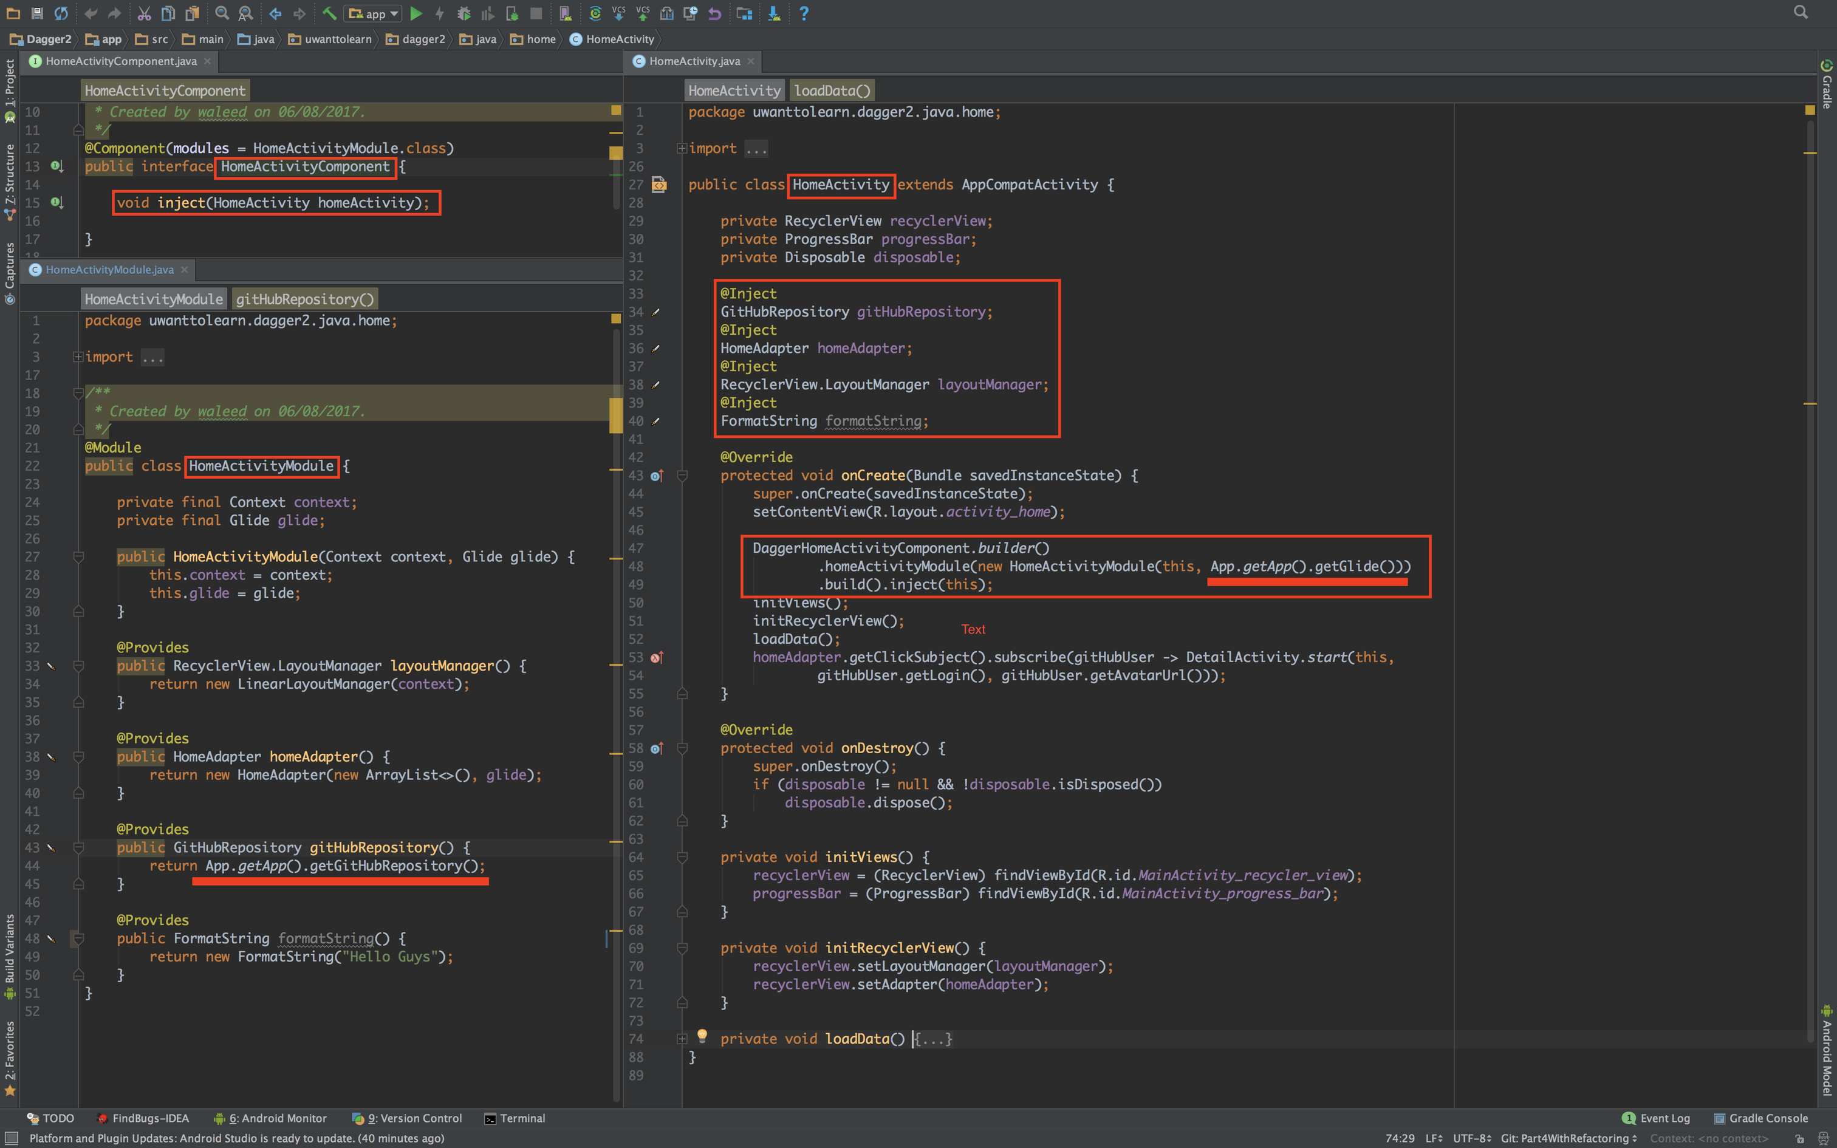The width and height of the screenshot is (1837, 1148).
Task: Open the SDK Manager download icon
Action: click(x=773, y=13)
